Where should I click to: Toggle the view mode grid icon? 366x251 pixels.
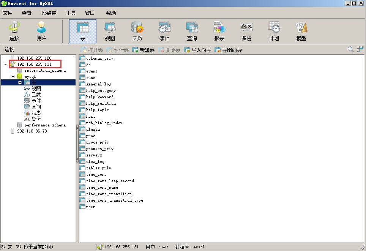tap(360, 49)
